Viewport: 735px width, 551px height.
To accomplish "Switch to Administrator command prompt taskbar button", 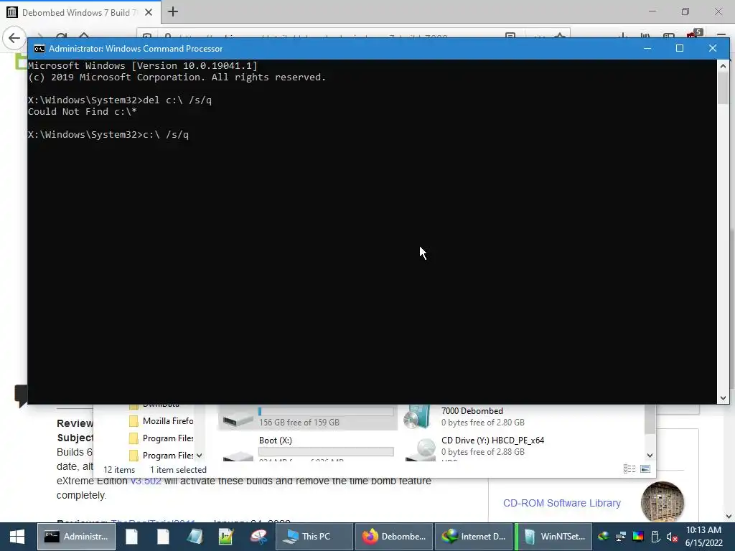I will click(x=76, y=537).
